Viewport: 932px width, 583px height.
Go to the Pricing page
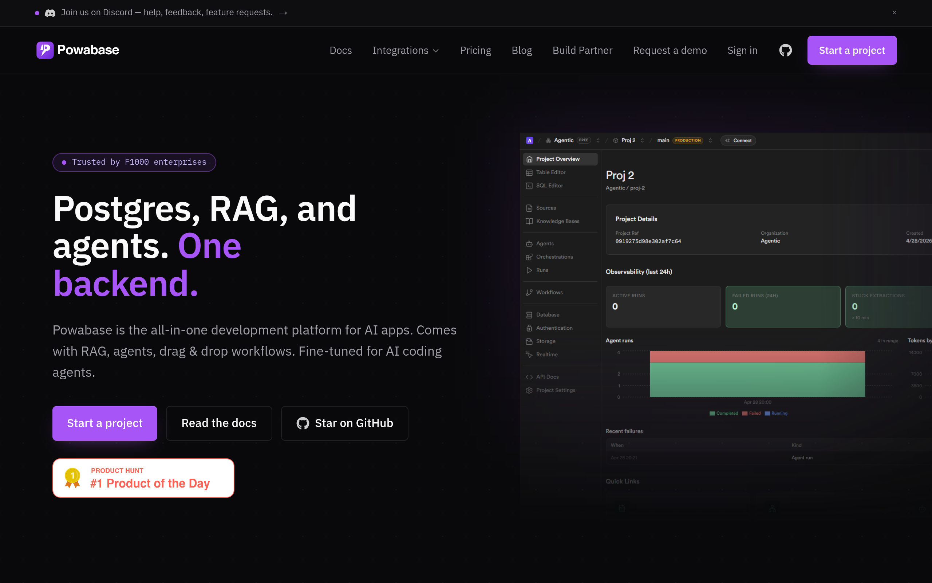click(475, 51)
